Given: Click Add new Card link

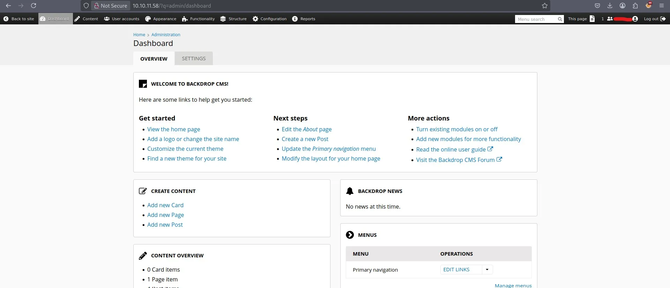Looking at the screenshot, I should click(165, 205).
